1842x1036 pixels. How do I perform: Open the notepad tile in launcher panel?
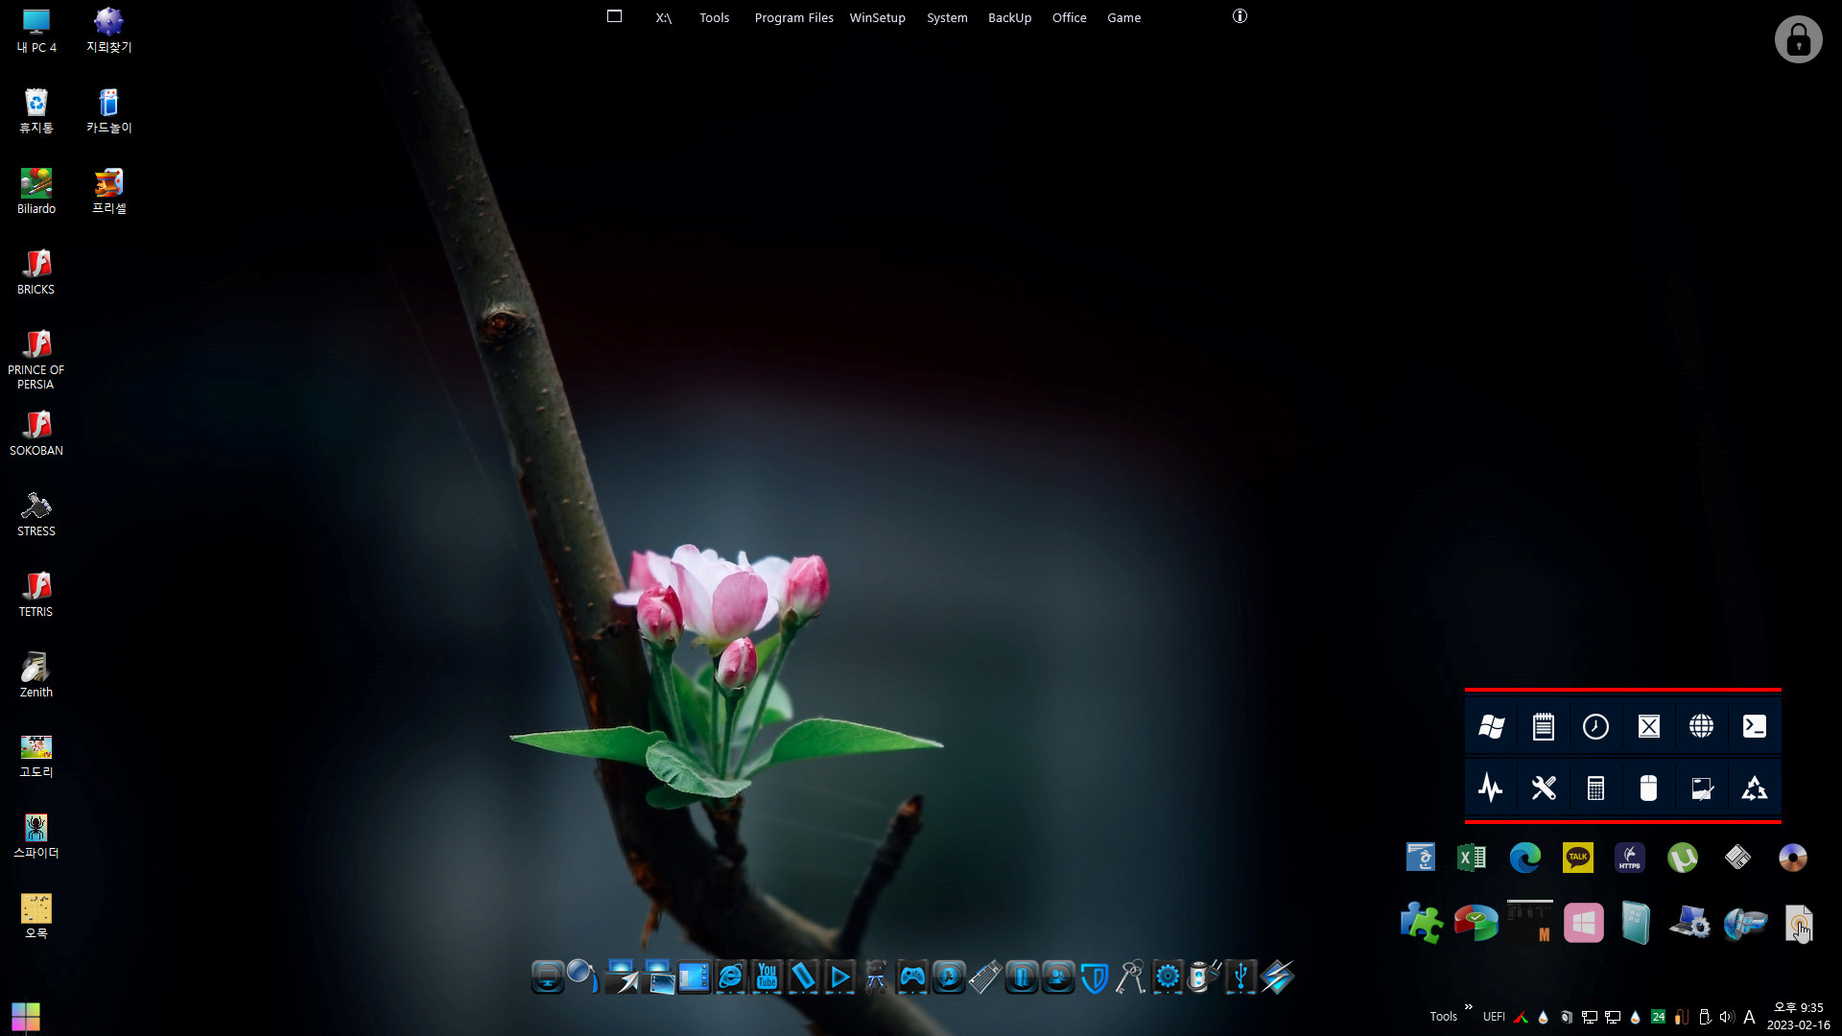coord(1544,726)
